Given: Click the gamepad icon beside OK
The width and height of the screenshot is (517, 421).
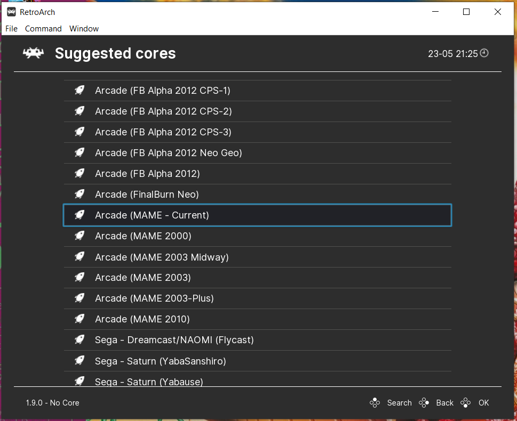Looking at the screenshot, I should click(466, 402).
